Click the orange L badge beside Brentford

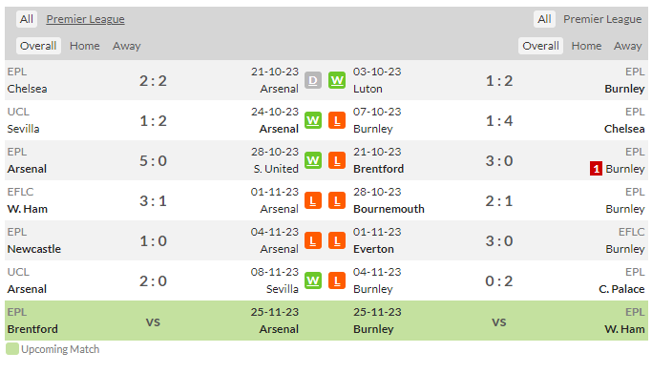337,161
